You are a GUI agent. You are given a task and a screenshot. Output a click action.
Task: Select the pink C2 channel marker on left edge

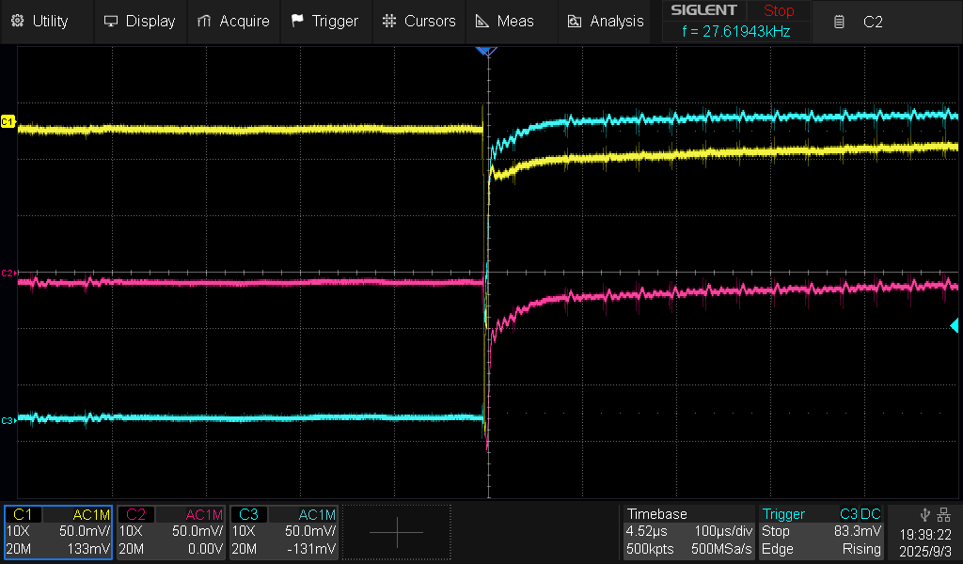pyautogui.click(x=8, y=273)
